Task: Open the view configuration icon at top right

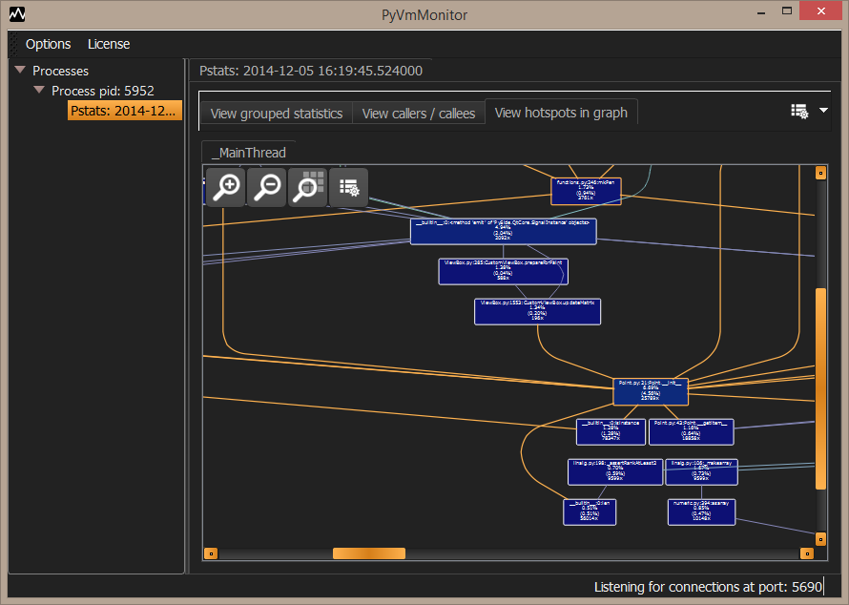Action: click(799, 111)
